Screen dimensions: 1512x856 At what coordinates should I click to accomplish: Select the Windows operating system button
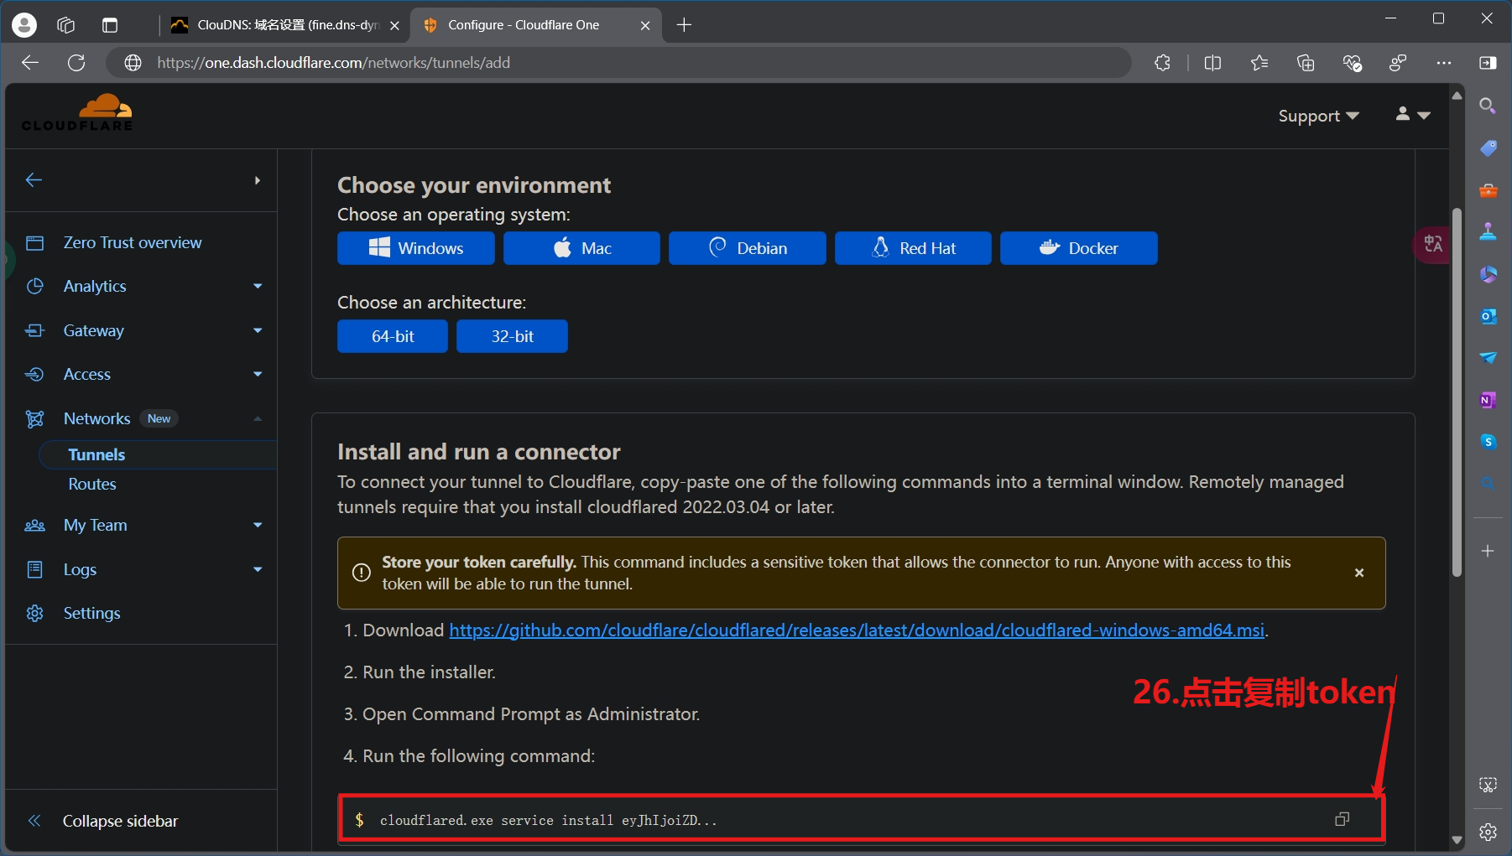click(416, 248)
